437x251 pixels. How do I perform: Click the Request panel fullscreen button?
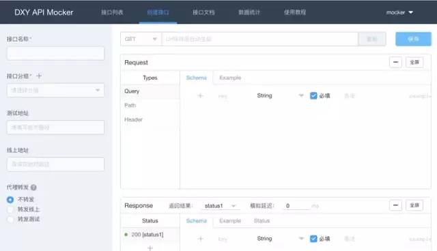coord(414,62)
